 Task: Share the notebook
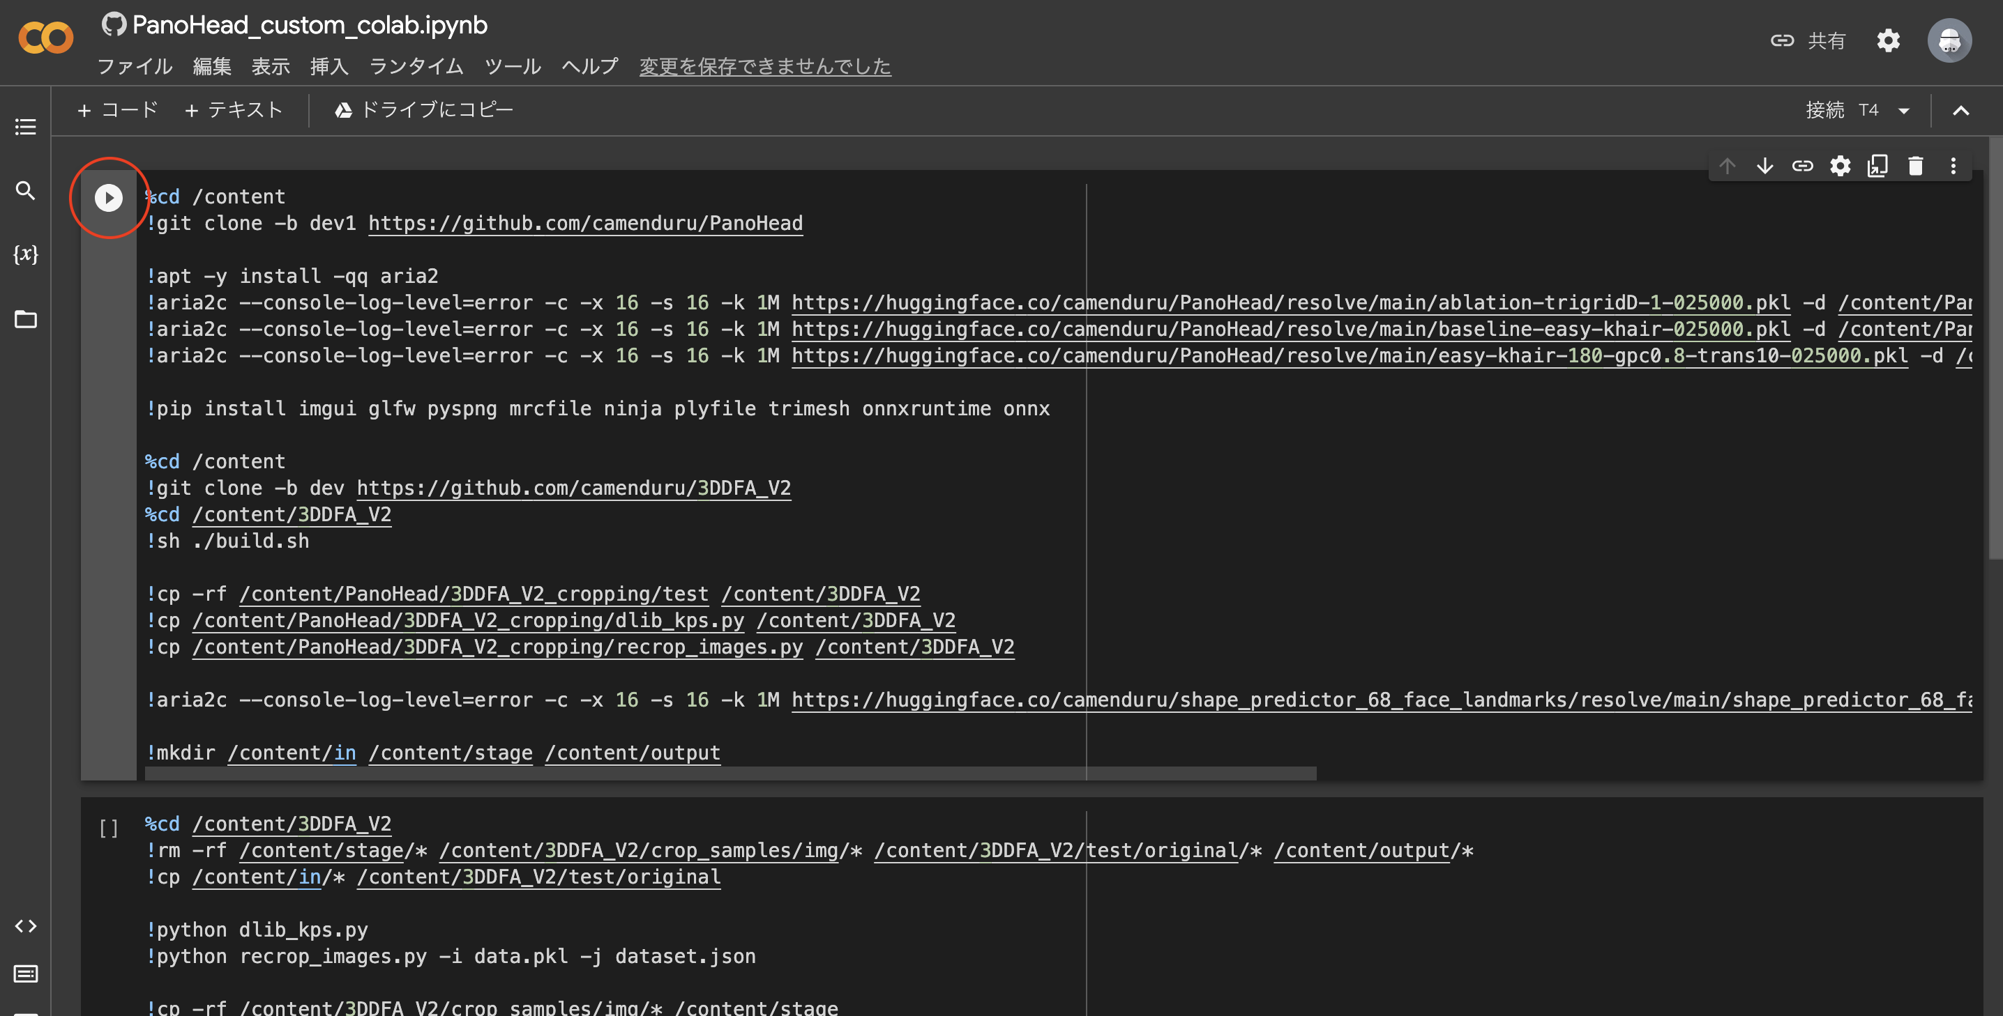(1808, 40)
